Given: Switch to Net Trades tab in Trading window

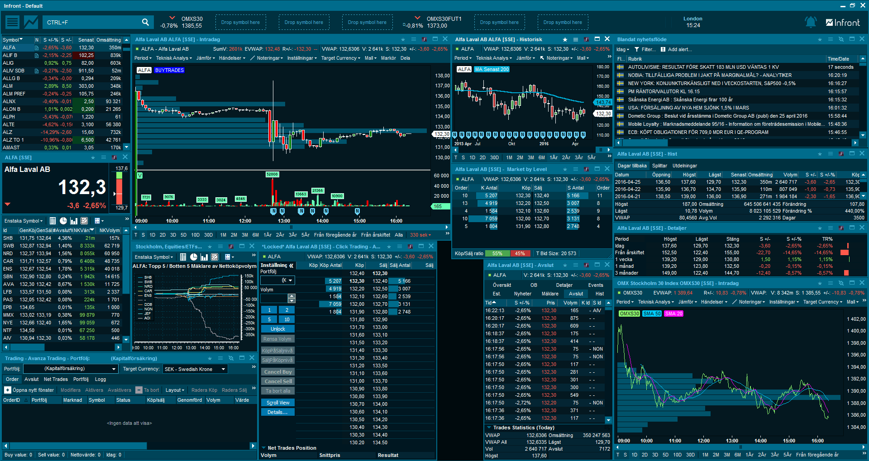Looking at the screenshot, I should click(x=56, y=379).
